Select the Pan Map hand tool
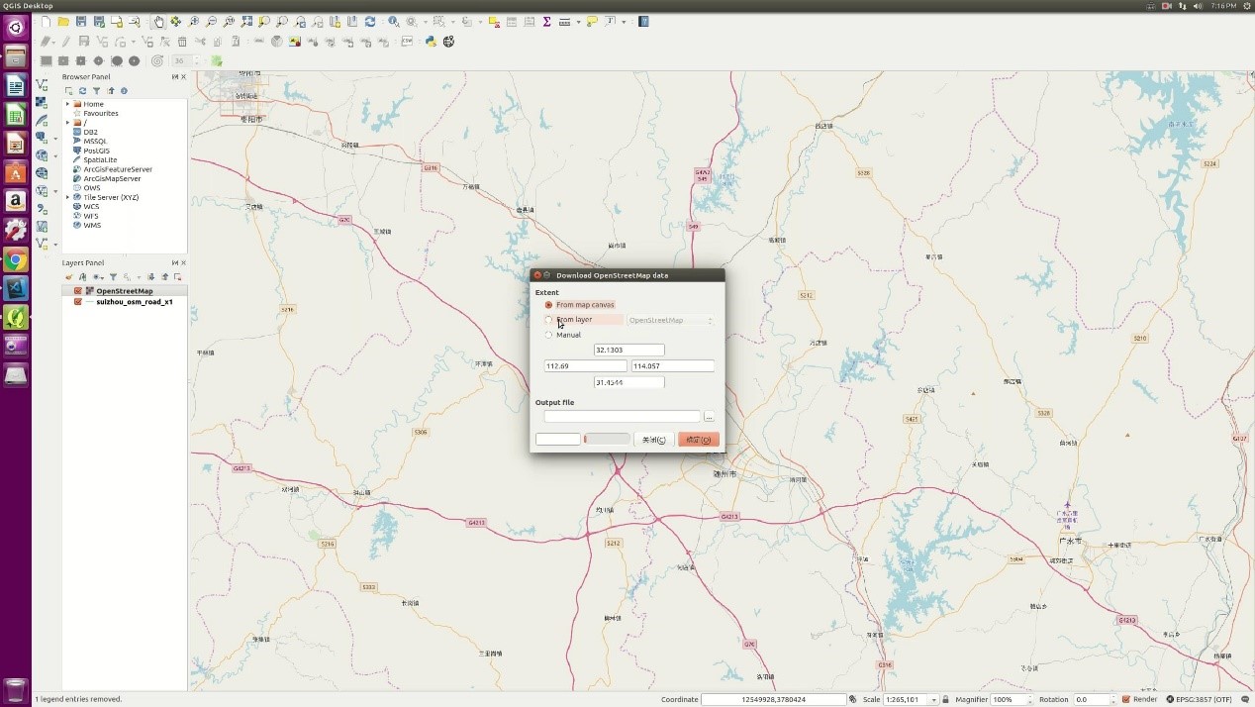Viewport: 1255px width, 707px height. pyautogui.click(x=158, y=22)
